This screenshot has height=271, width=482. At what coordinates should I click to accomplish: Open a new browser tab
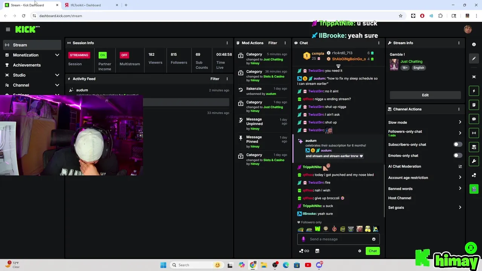pos(126,5)
